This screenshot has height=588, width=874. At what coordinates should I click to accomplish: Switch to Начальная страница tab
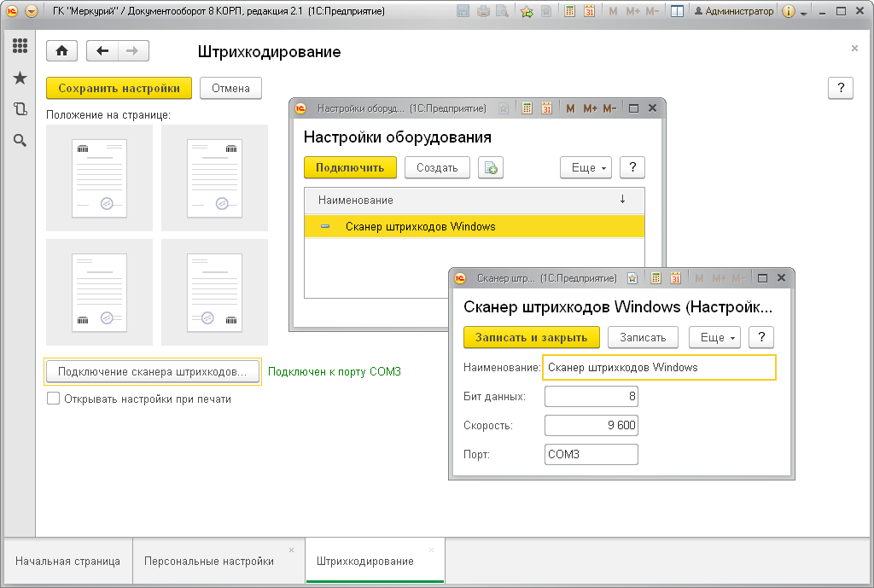[68, 562]
